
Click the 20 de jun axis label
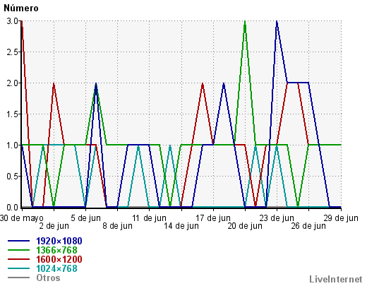(245, 226)
